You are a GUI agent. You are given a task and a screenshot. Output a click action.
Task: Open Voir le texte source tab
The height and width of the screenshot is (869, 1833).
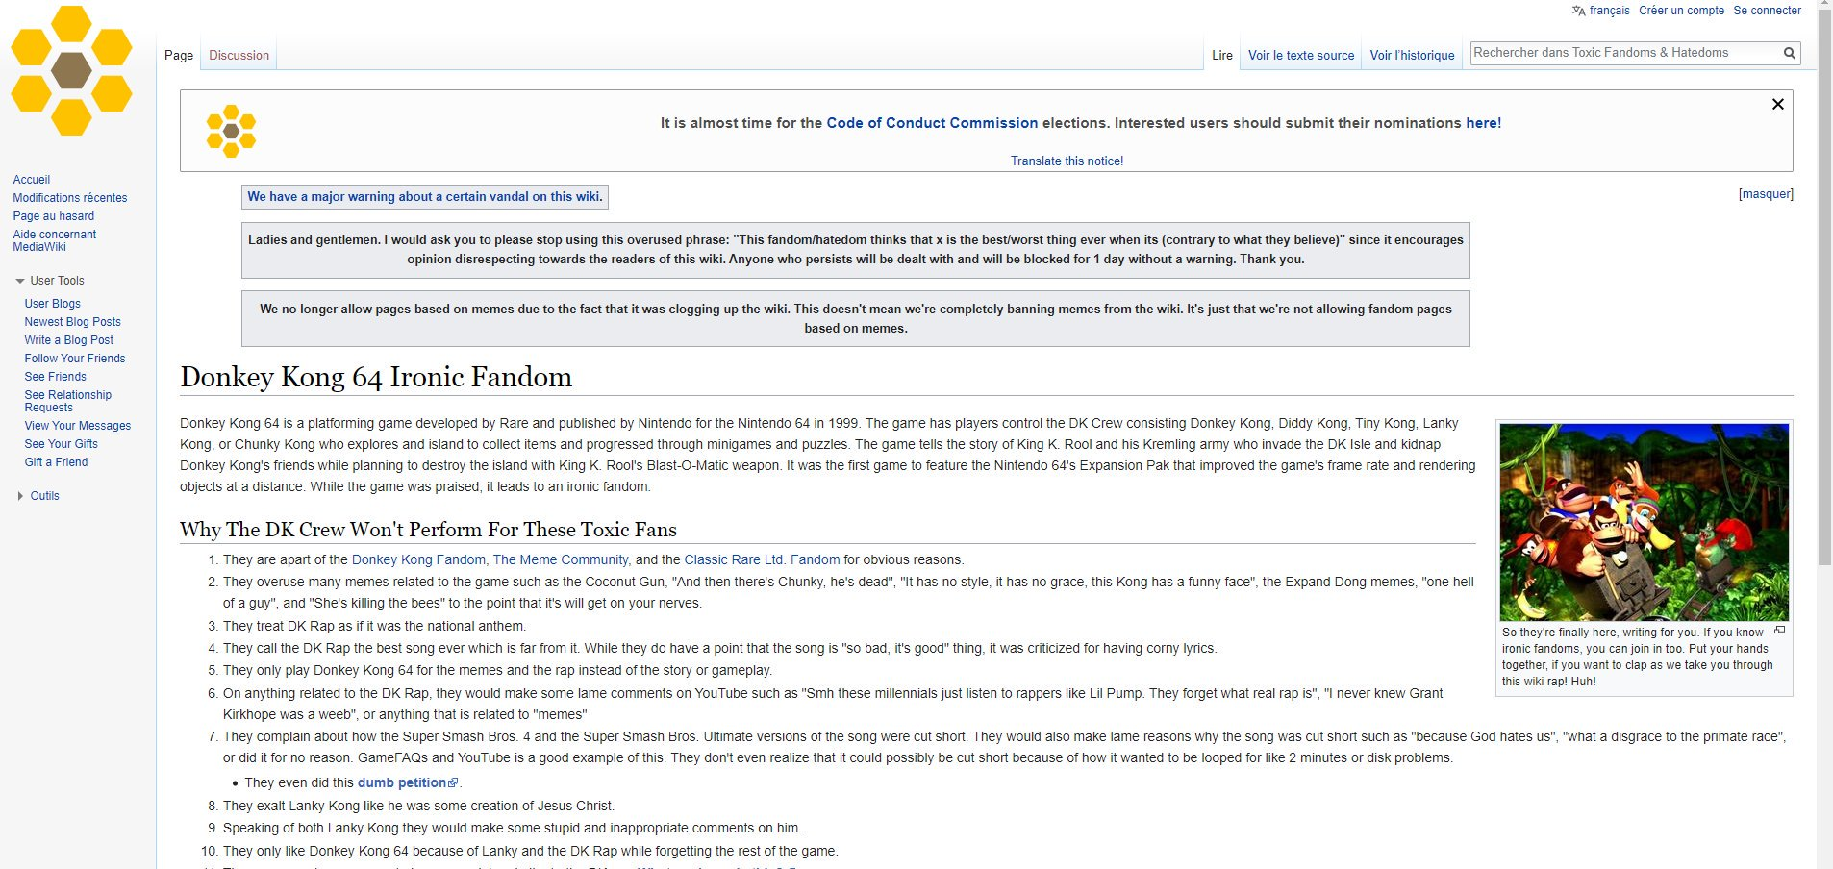pyautogui.click(x=1300, y=55)
